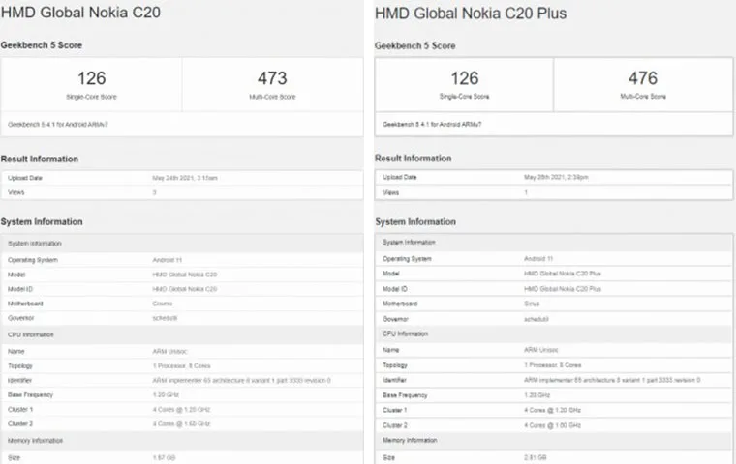Click memory Size value '1.87 GB'
736x464 pixels.
(164, 458)
